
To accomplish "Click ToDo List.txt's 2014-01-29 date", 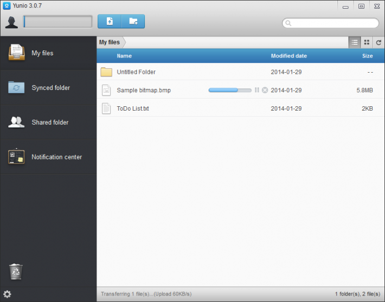I will point(286,108).
